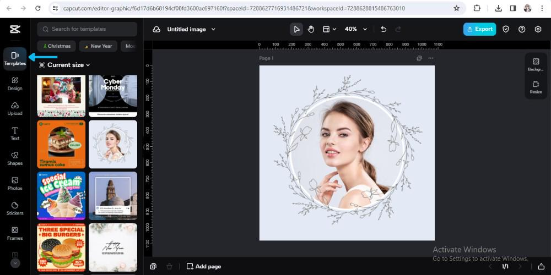Screen dimensions: 551x275
Task: Choose the tower building travel template
Action: (x=113, y=196)
